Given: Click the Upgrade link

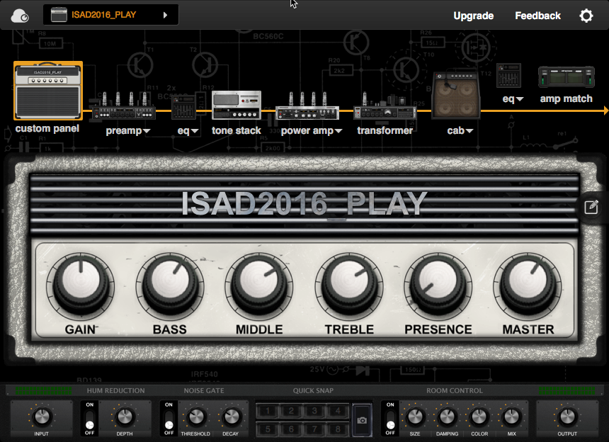Looking at the screenshot, I should click(473, 16).
